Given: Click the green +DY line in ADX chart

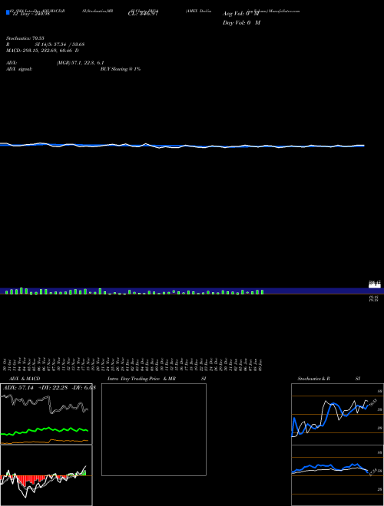Looking at the screenshot, I should tap(45, 431).
